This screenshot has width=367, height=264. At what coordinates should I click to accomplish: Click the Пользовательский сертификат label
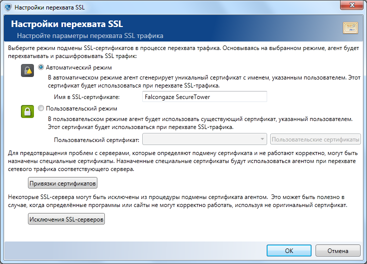tap(97, 140)
